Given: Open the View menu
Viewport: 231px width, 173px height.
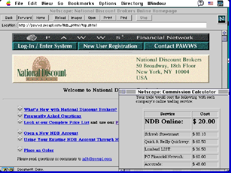Looking at the screenshot, I should pos(47,3).
